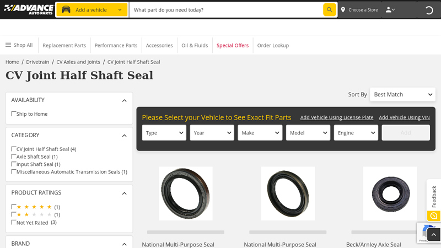Click the Drivetrain breadcrumb link
This screenshot has width=441, height=248.
click(37, 62)
